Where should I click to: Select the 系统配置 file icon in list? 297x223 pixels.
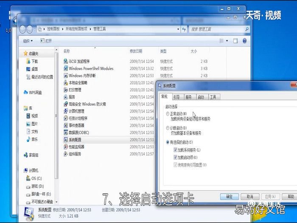(x=65, y=140)
